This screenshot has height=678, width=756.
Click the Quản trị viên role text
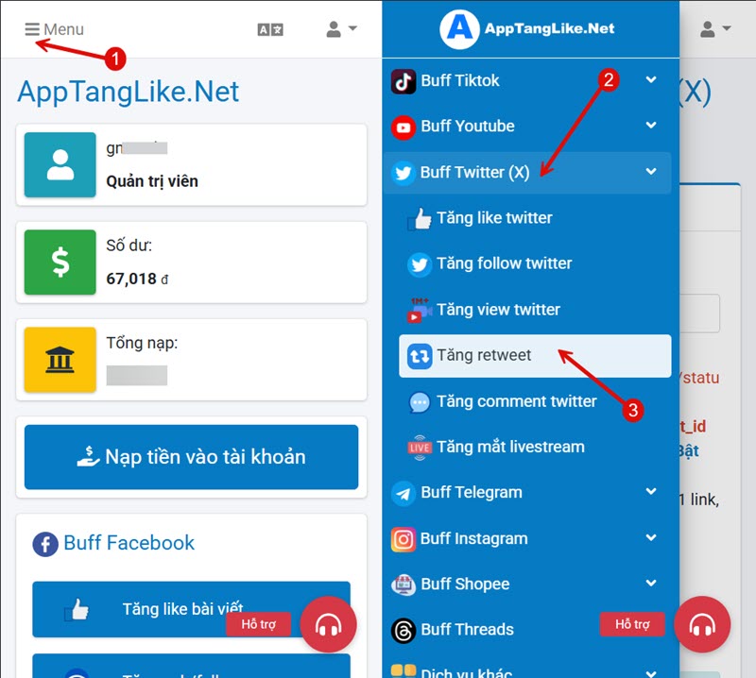pos(152,181)
